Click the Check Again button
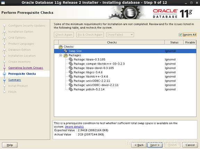The image size is (200, 149). point(64,35)
